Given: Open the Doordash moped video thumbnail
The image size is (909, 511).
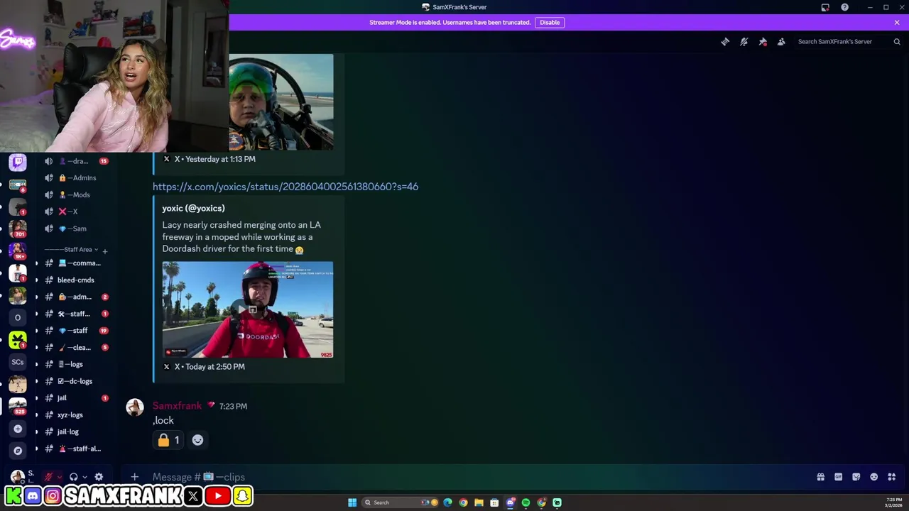Looking at the screenshot, I should pyautogui.click(x=247, y=309).
